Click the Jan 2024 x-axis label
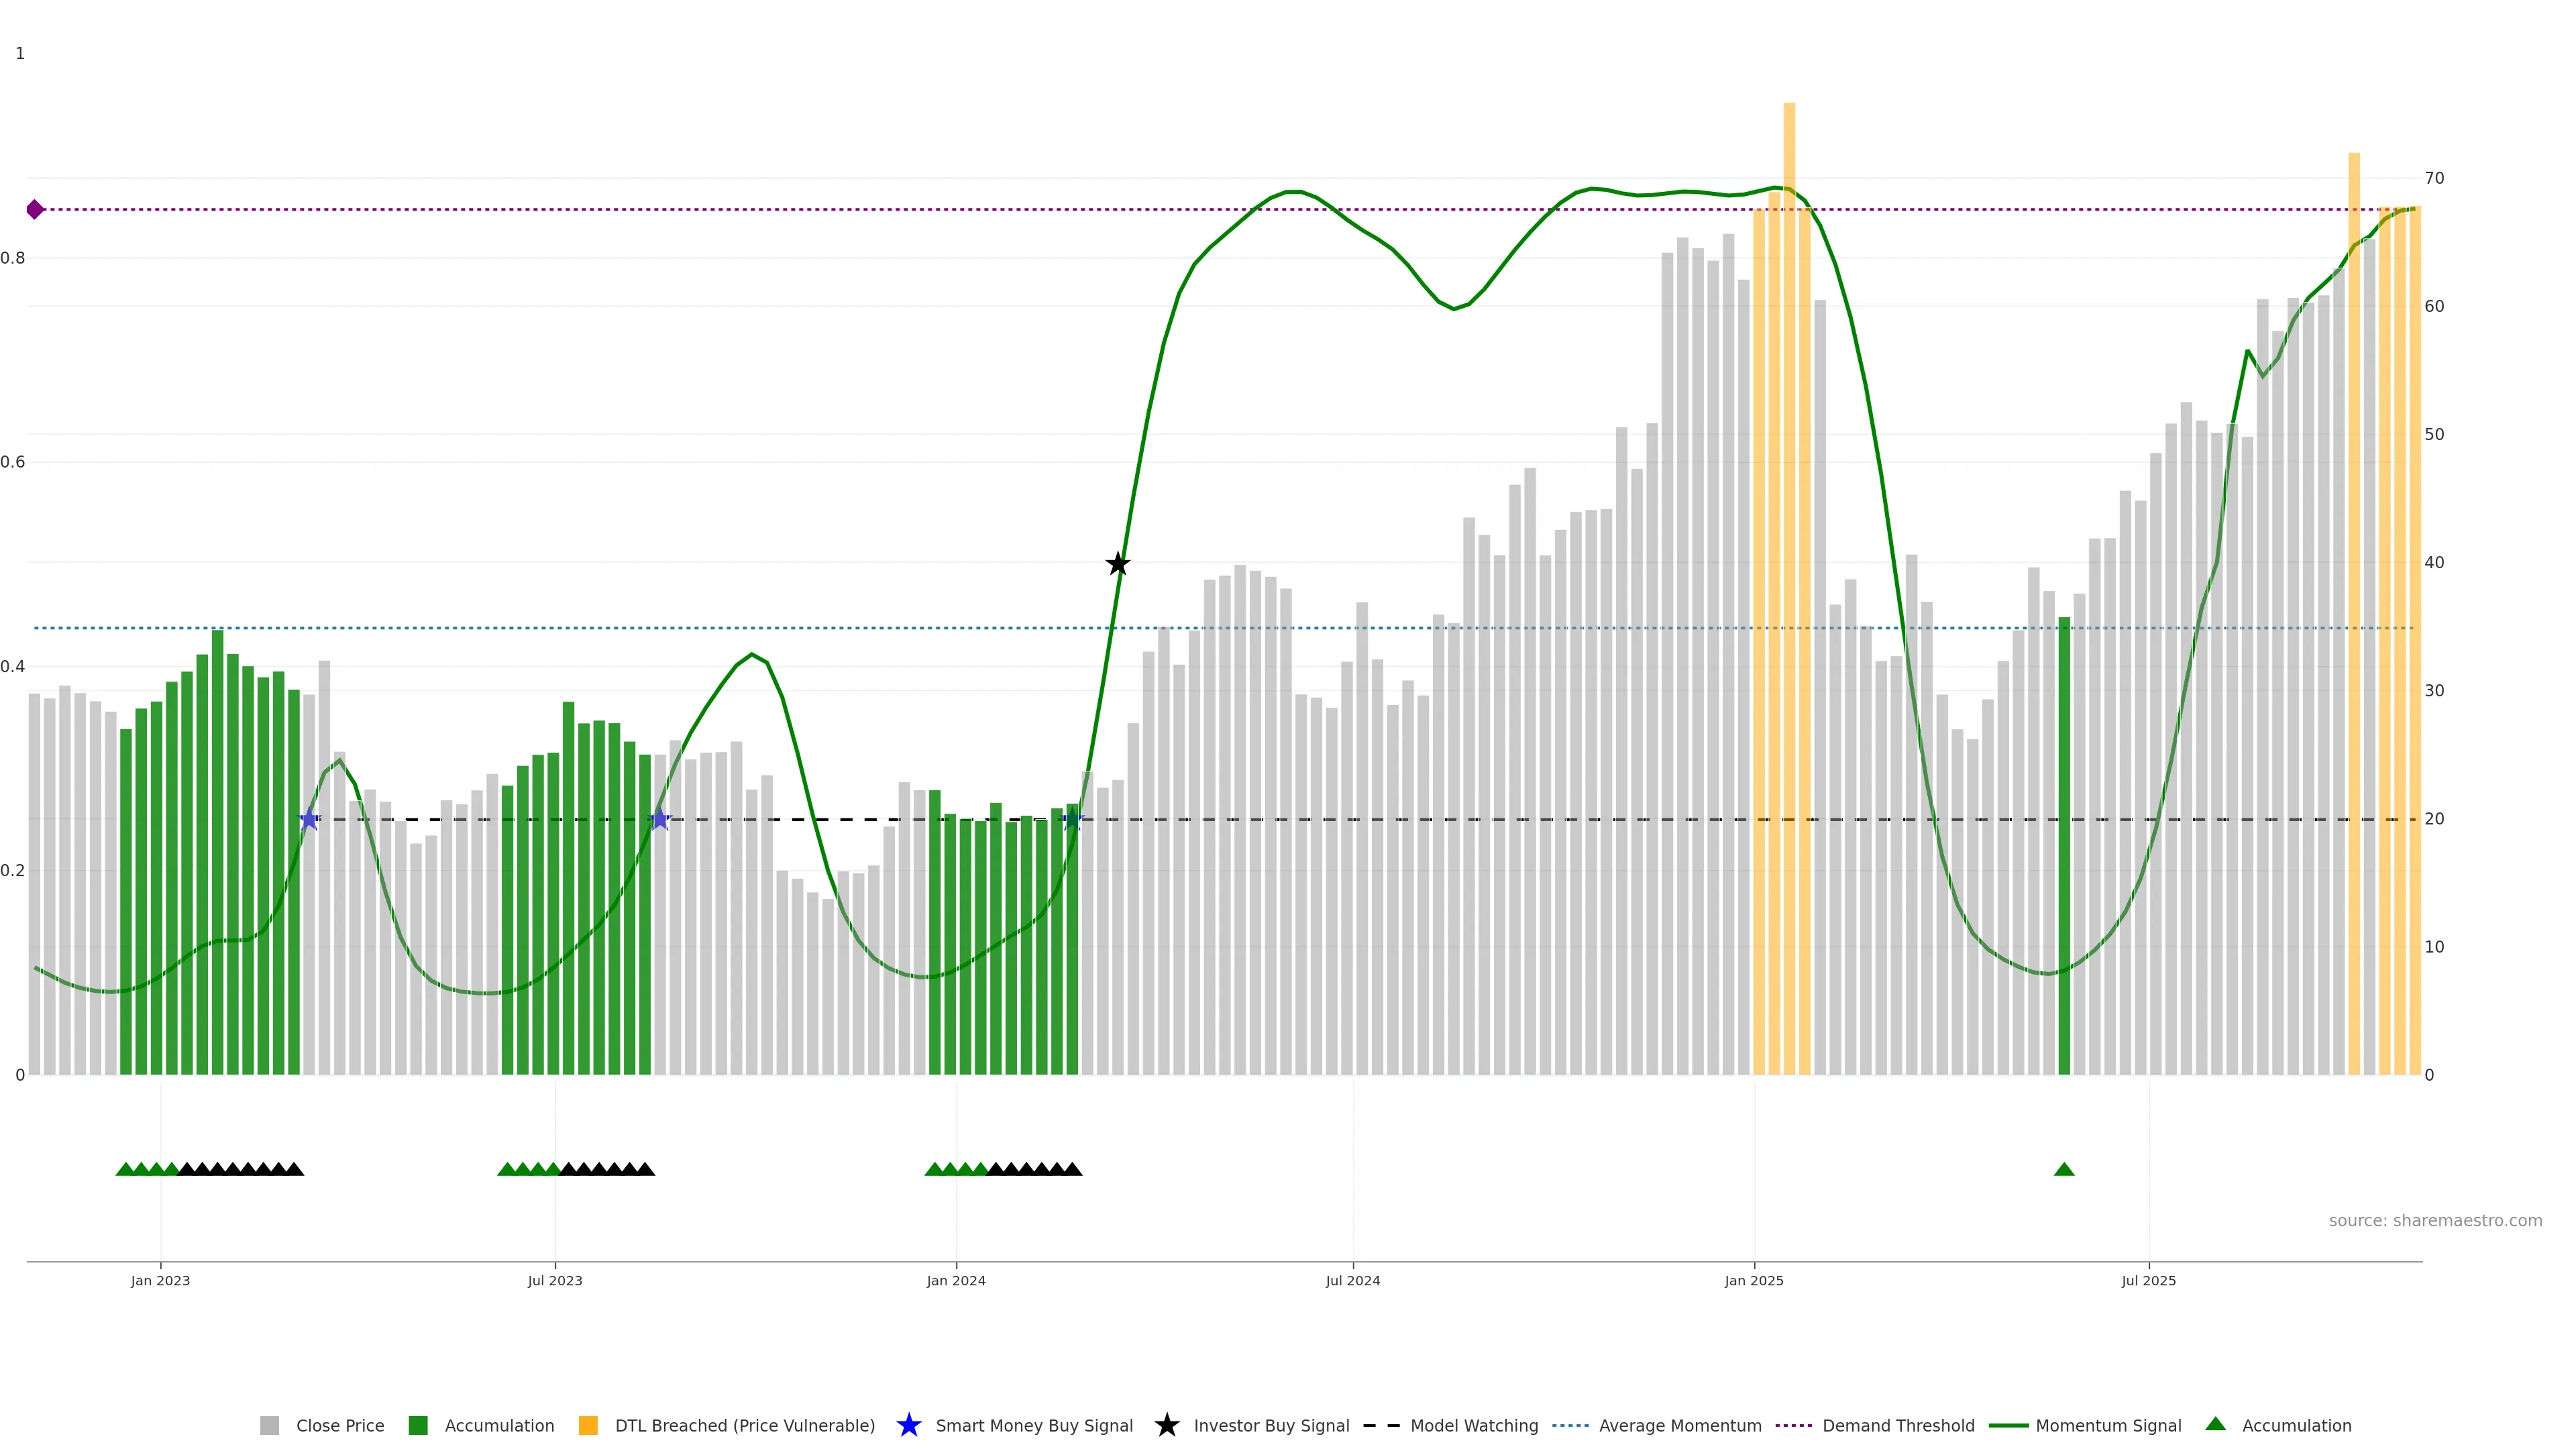 click(x=956, y=1281)
